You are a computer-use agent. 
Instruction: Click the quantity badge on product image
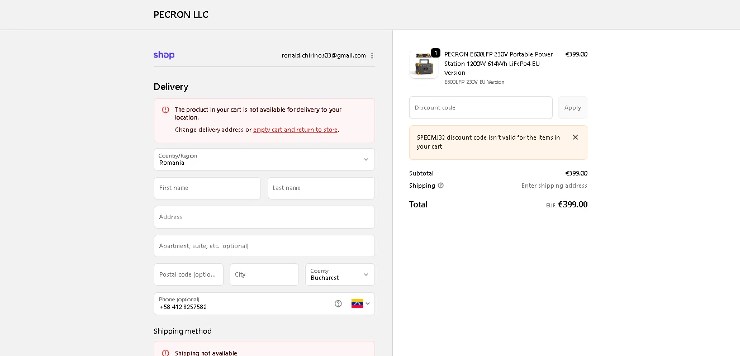(435, 53)
